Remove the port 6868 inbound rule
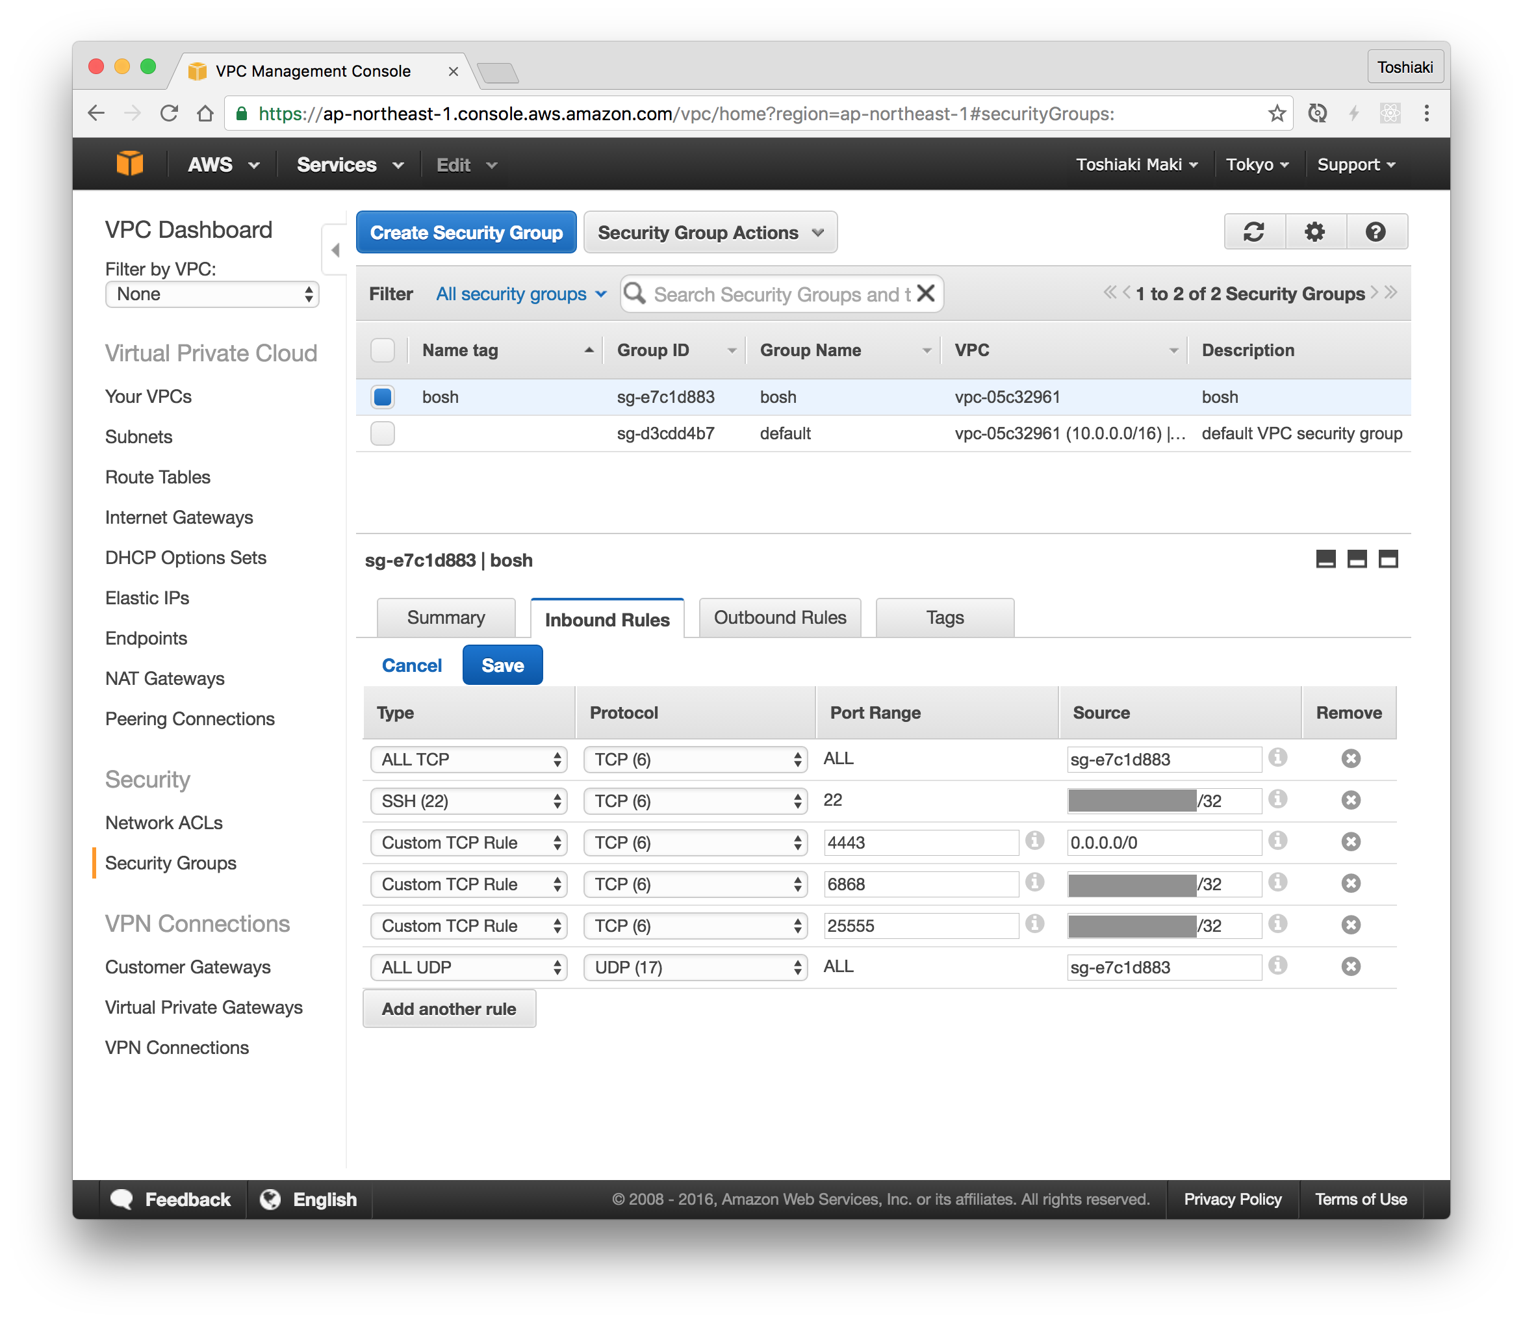Screen dimensions: 1523x1323 (1350, 883)
